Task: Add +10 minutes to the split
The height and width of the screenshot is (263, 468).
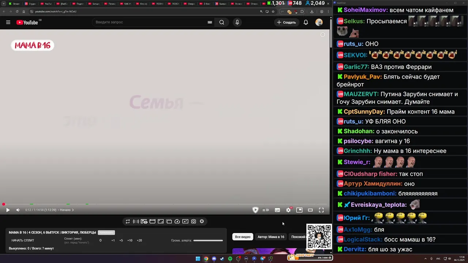Action: [130, 240]
